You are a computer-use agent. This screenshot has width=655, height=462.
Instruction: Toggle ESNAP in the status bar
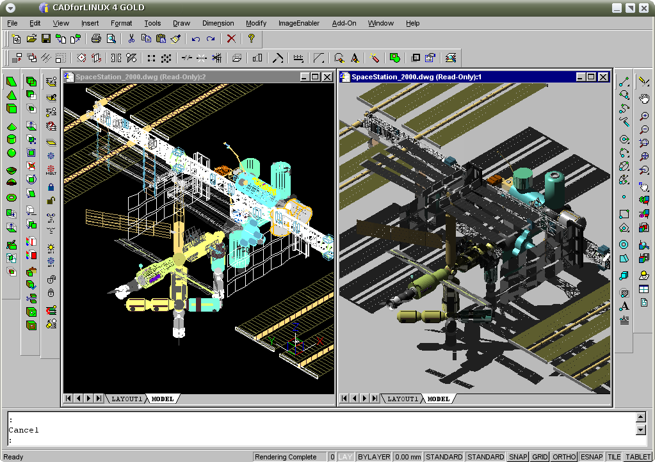[592, 457]
